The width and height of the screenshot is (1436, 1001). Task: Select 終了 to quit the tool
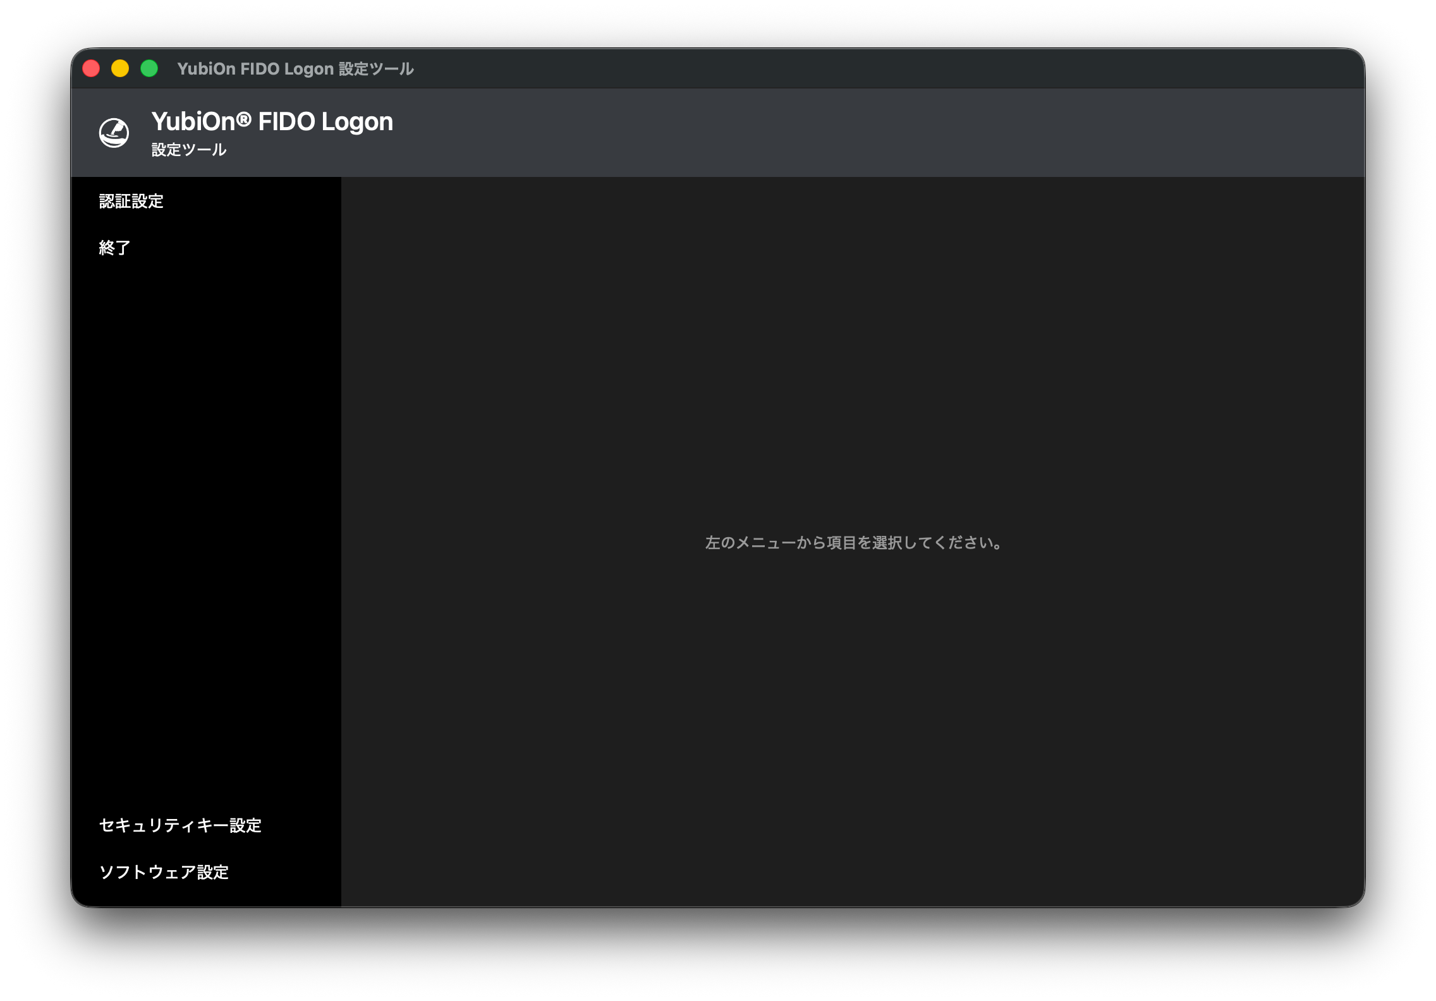[115, 248]
